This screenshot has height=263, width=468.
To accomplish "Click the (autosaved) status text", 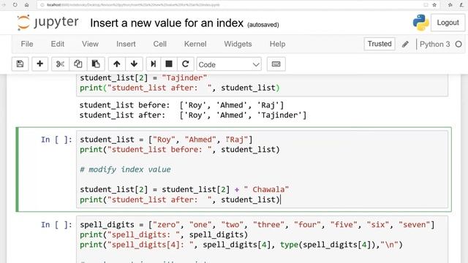I will click(x=263, y=25).
